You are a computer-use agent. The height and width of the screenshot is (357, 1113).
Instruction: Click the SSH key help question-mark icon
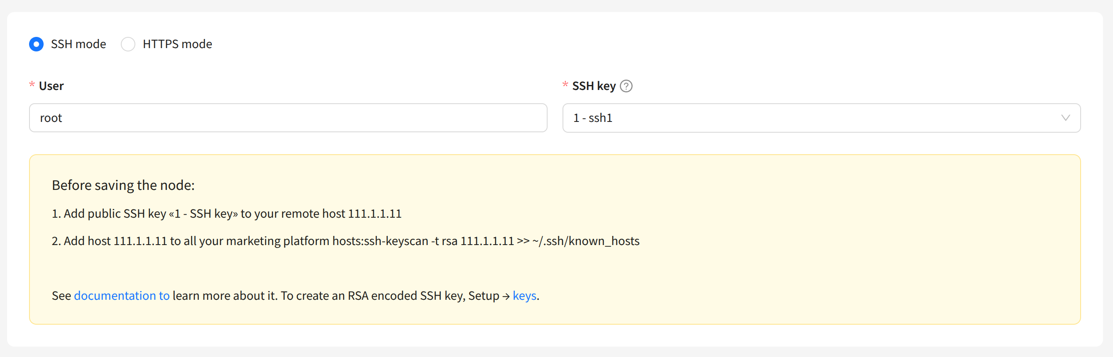[626, 86]
